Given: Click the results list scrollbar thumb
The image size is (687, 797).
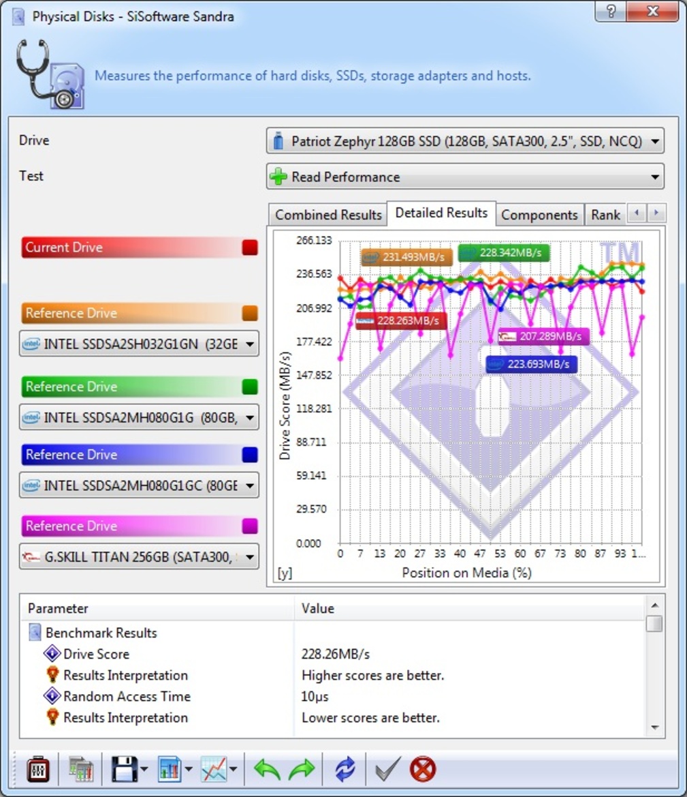Looking at the screenshot, I should [x=654, y=624].
